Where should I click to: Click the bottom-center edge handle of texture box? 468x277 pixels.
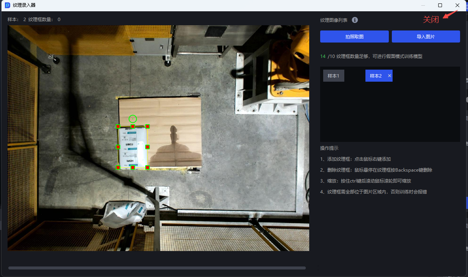point(133,167)
